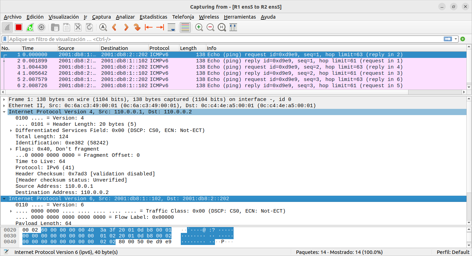
Task: Select packet 4 echo reply seq=2
Action: pos(233,73)
